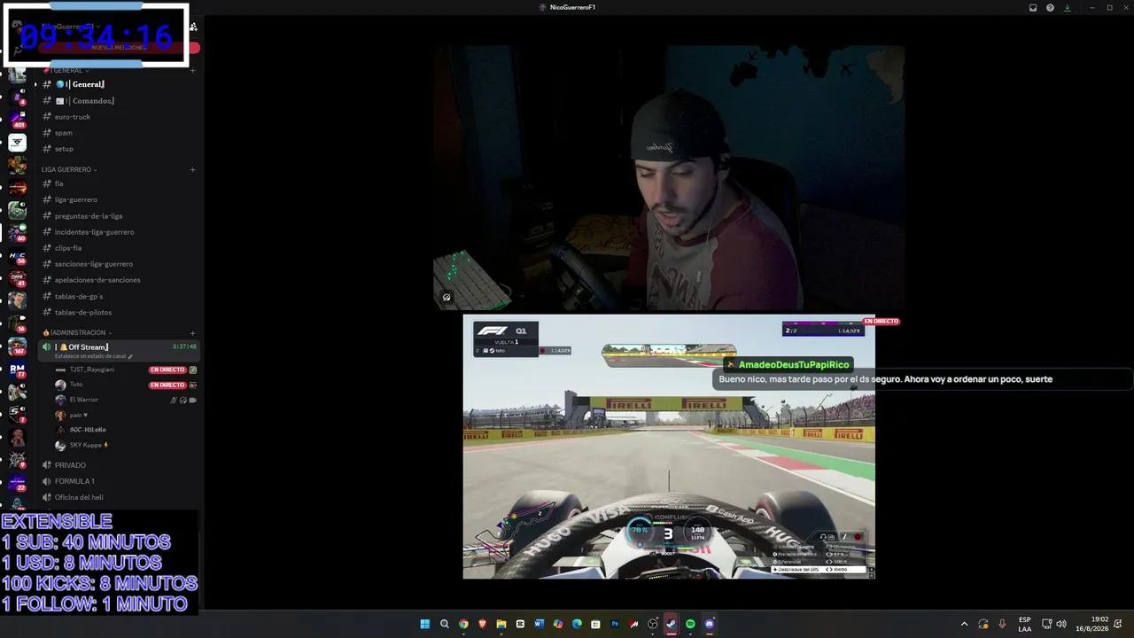The width and height of the screenshot is (1134, 638).
Task: Go to the spam channel
Action: pos(118,133)
